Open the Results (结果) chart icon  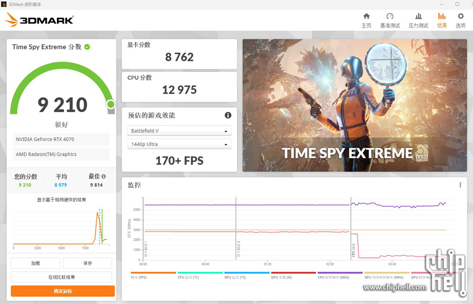click(442, 16)
